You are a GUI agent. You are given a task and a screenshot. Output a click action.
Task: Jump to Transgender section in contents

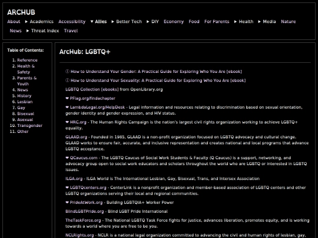[x=30, y=126]
